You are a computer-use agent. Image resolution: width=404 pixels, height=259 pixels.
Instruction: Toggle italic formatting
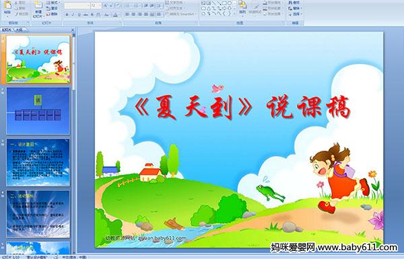click(73, 15)
